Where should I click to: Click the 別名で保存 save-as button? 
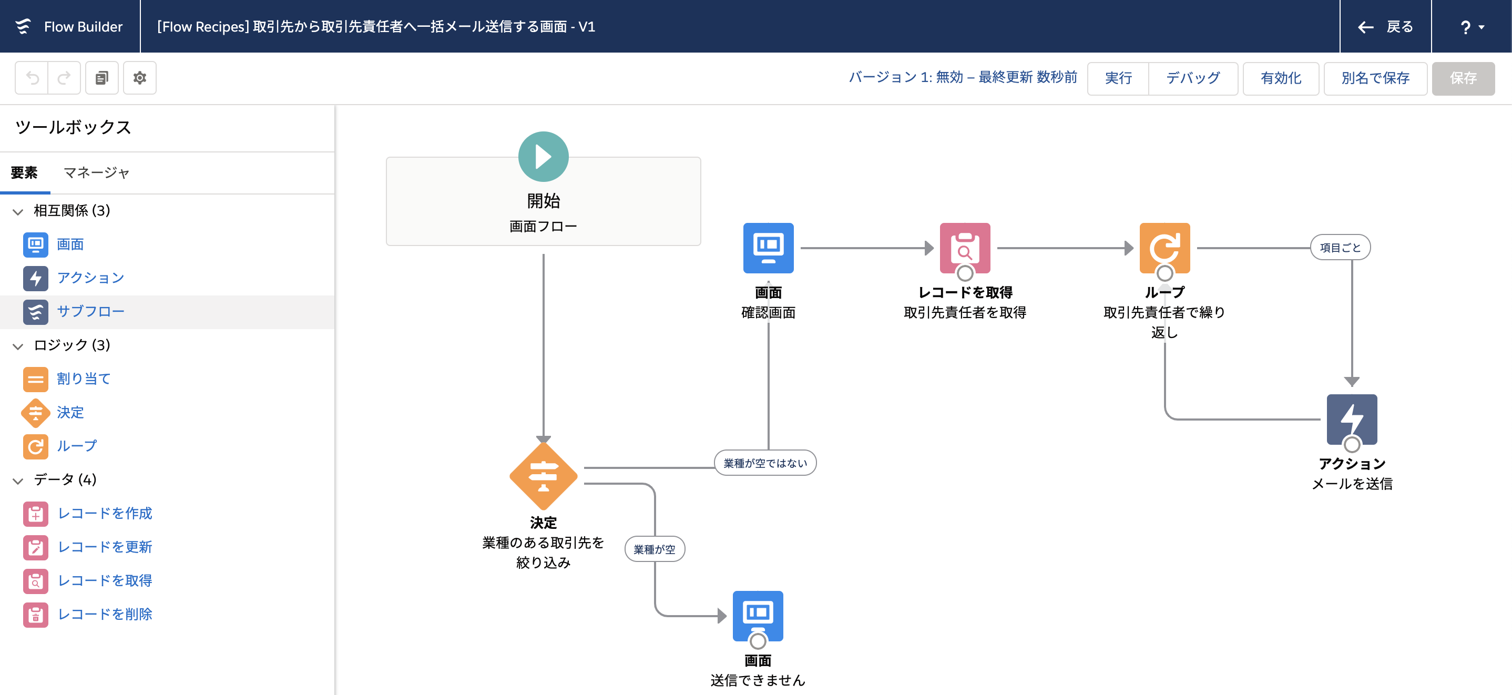pos(1375,78)
